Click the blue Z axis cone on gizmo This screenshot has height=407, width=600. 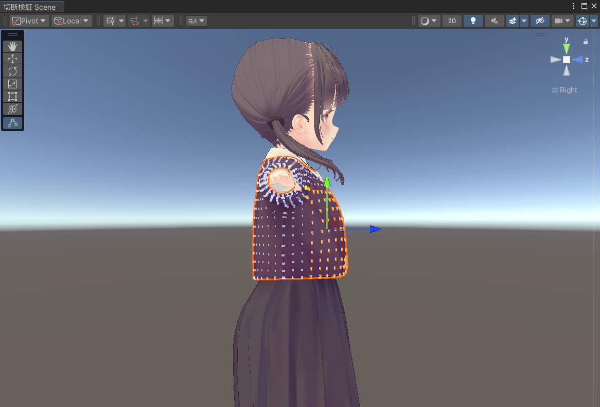point(577,60)
